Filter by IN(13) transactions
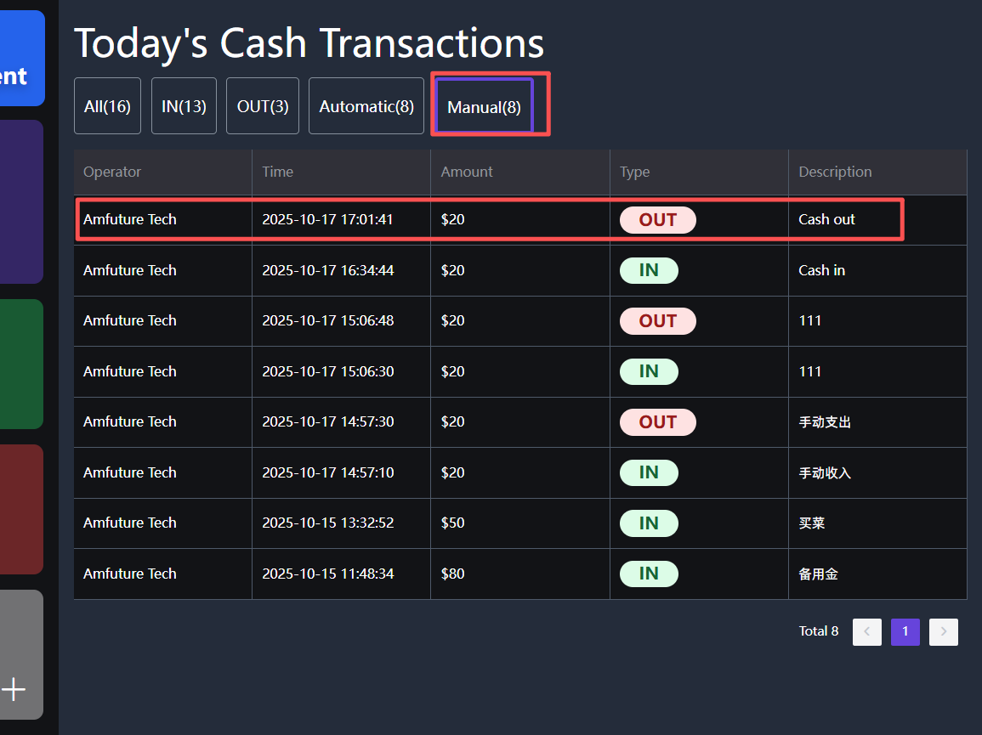 pyautogui.click(x=184, y=106)
